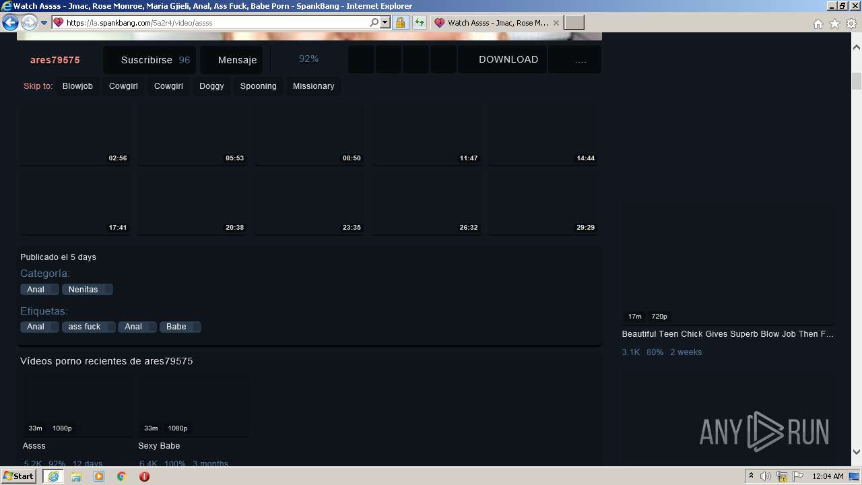Click 'Publicado el 5 days' text

tap(58, 257)
